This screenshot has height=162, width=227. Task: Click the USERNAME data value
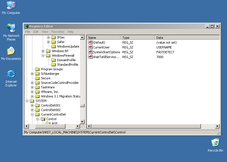coord(164,47)
